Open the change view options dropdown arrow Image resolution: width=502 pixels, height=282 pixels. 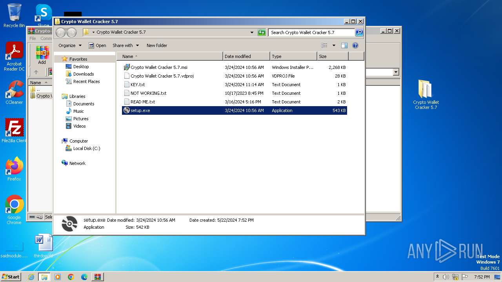click(334, 45)
